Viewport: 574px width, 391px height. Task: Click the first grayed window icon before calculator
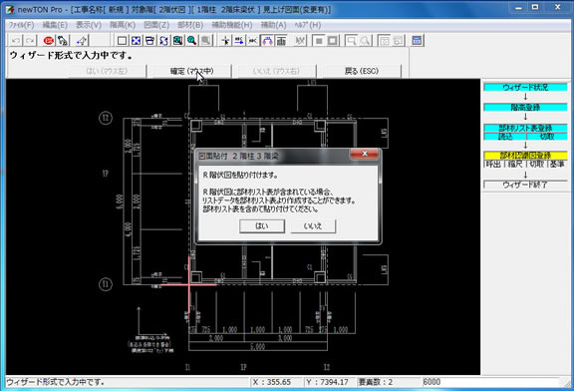(384, 40)
